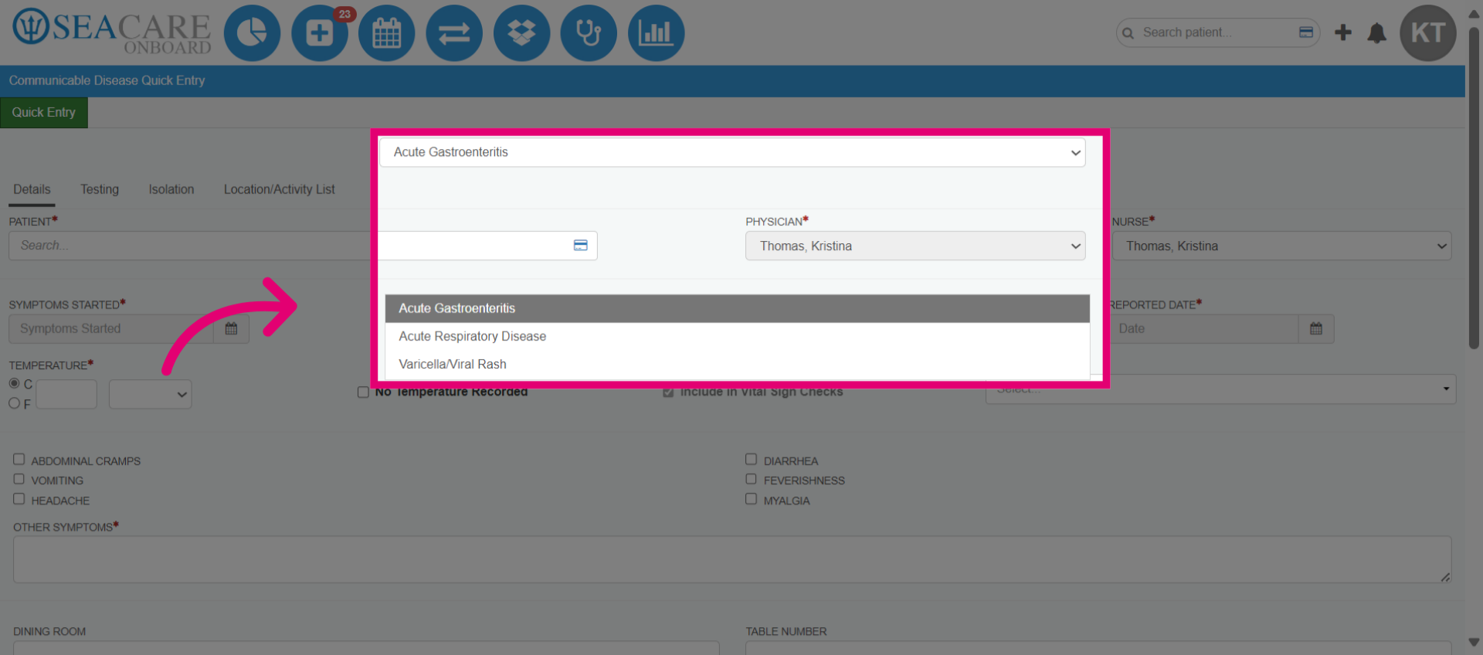Viewport: 1483px width, 655px height.
Task: Choose Acute Gastroenteritis from list
Action: point(738,308)
